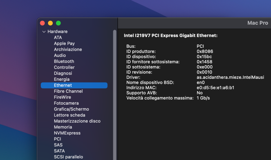Click the Nome dispositivo BSD label

[x=150, y=82]
